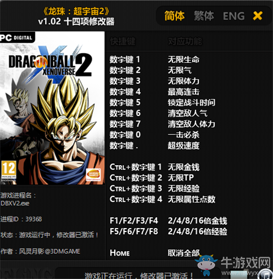Click the blue cow mascot icon
Viewport: 273px width, 279px height.
click(x=206, y=264)
